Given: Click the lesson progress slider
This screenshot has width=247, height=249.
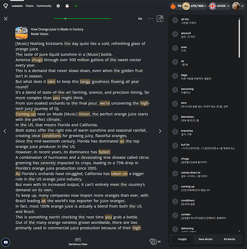Looking at the screenshot, I should pos(82,18).
